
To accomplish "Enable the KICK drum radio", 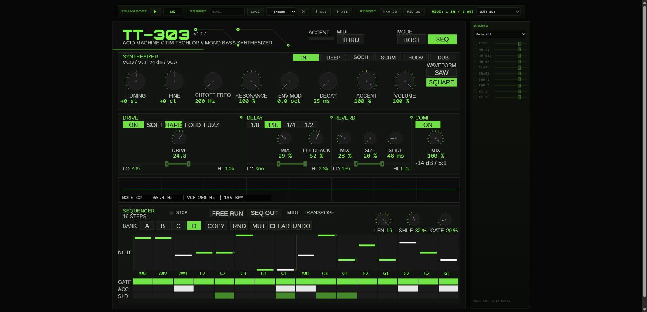I will pos(475,43).
